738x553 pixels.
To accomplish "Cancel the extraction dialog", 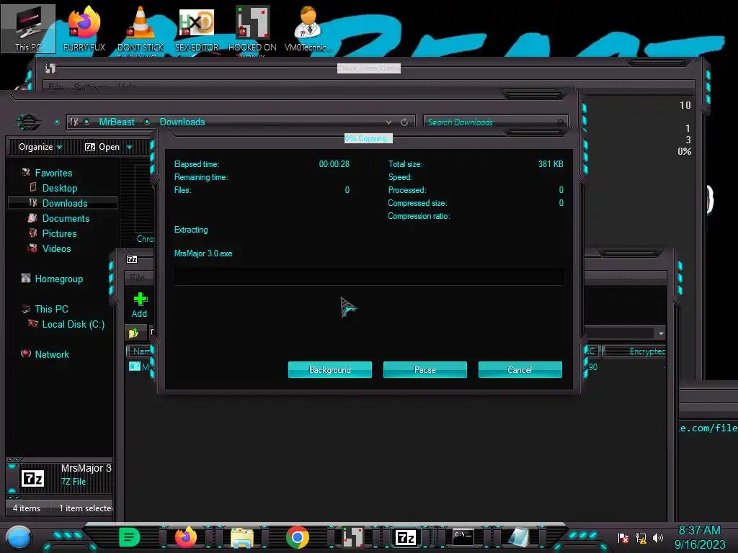I will click(520, 369).
